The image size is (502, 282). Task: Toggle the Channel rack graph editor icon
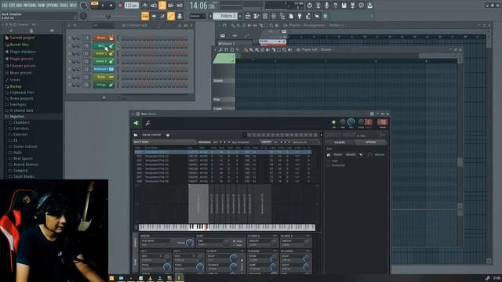coord(180,25)
